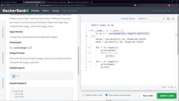Open the Brave shields icon
Screen dimensions: 179x101
pyautogui.click(x=135, y=5)
